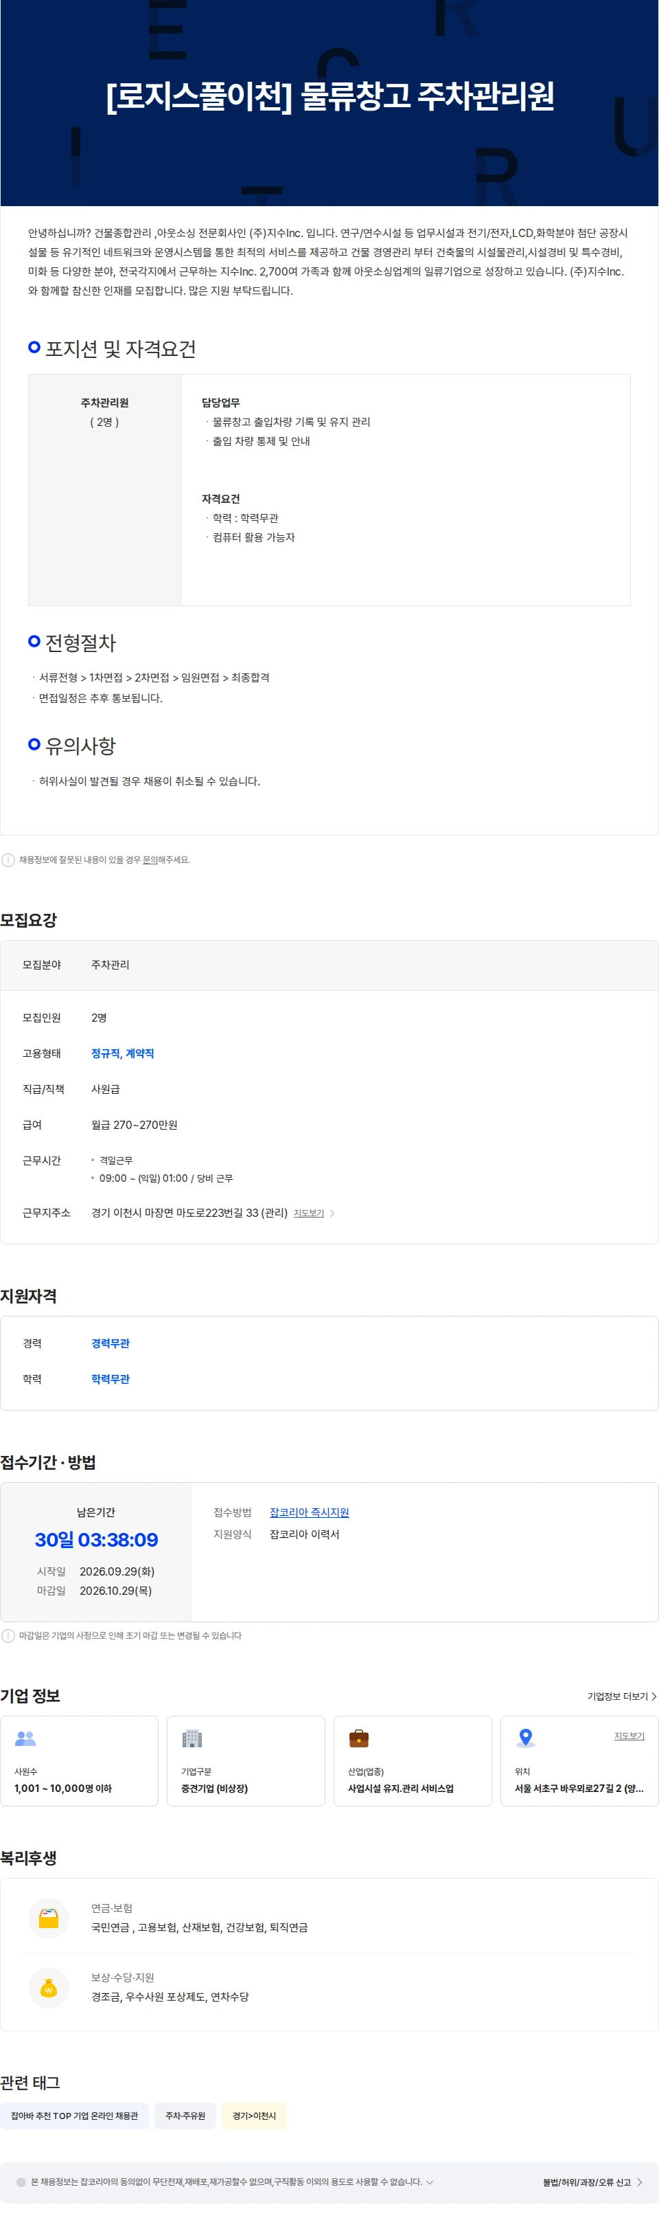The image size is (659, 2218).
Task: Click 중견기업 (비상장) text
Action: click(x=214, y=1789)
